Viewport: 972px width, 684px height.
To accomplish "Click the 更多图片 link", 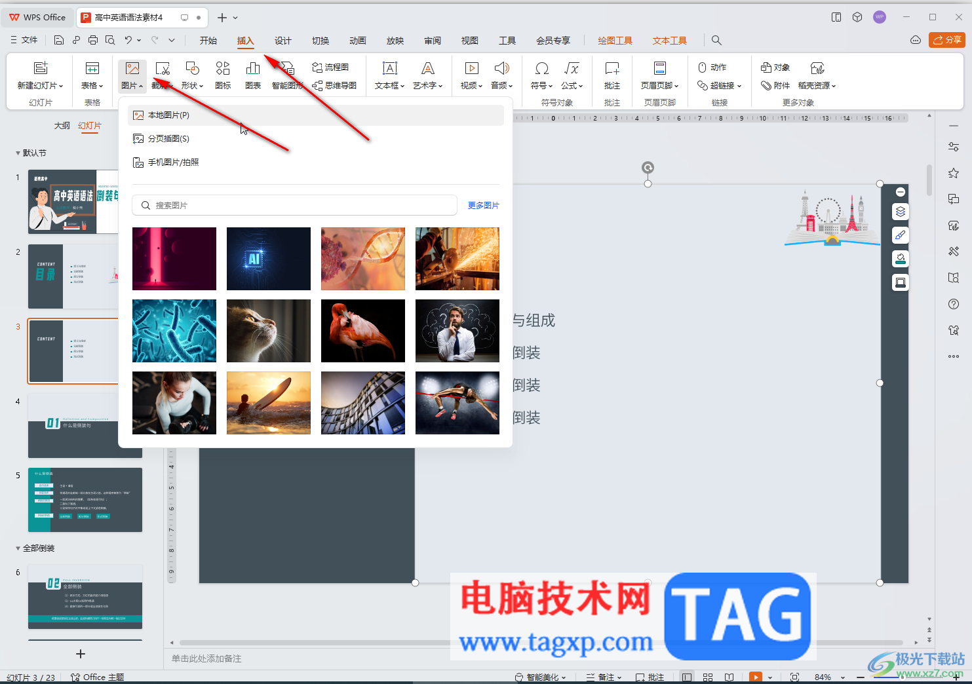I will pos(484,205).
